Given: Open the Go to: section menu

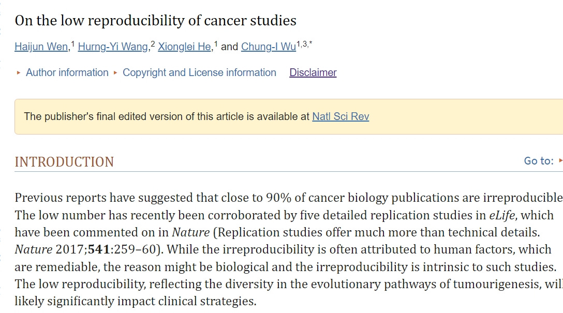Looking at the screenshot, I should [539, 161].
